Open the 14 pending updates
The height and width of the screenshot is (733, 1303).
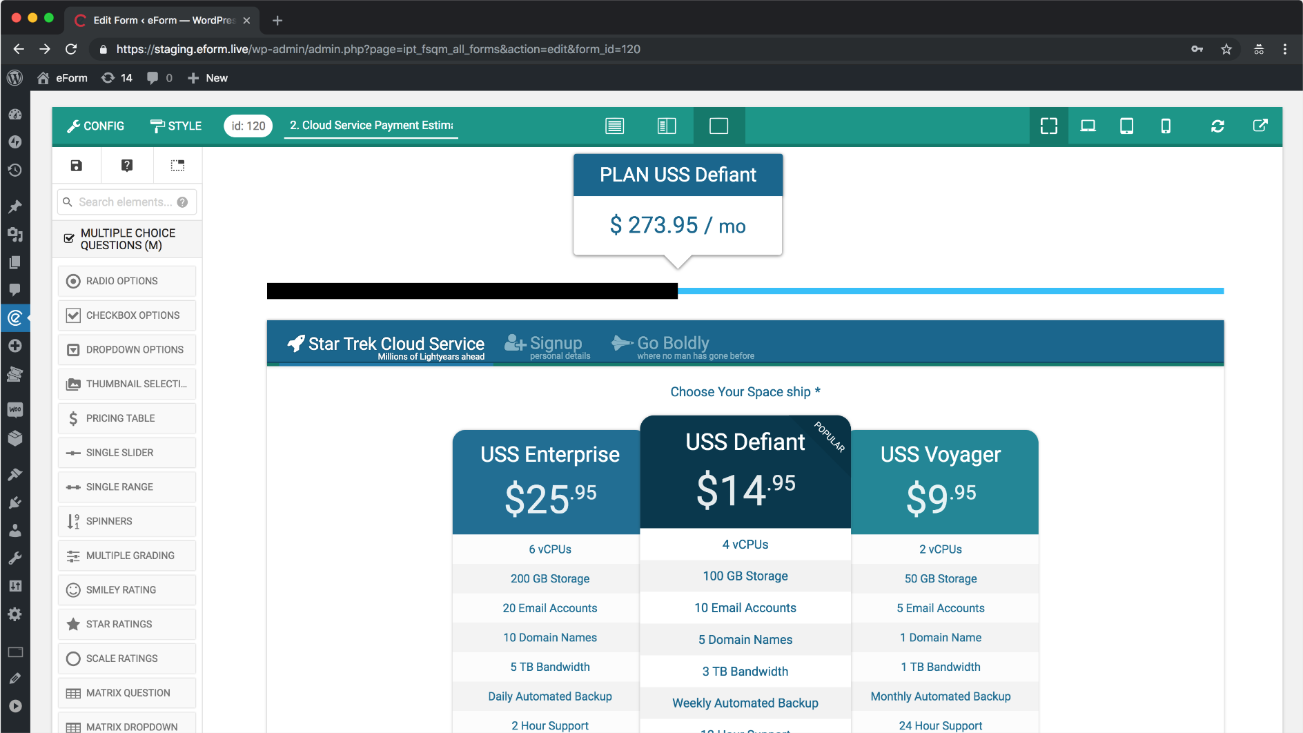[x=117, y=78]
